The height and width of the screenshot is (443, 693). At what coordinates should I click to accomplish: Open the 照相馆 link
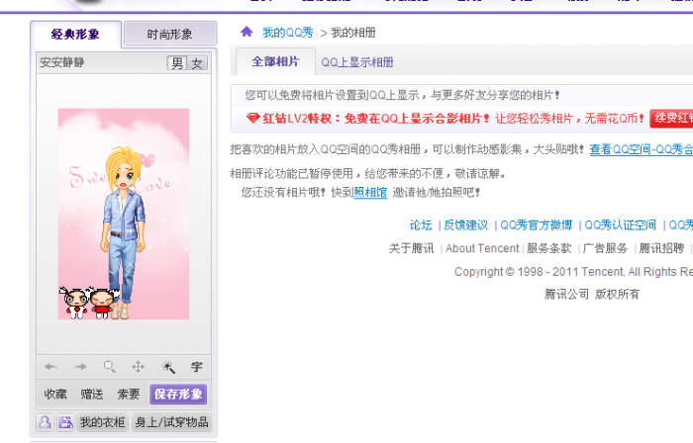click(x=370, y=193)
